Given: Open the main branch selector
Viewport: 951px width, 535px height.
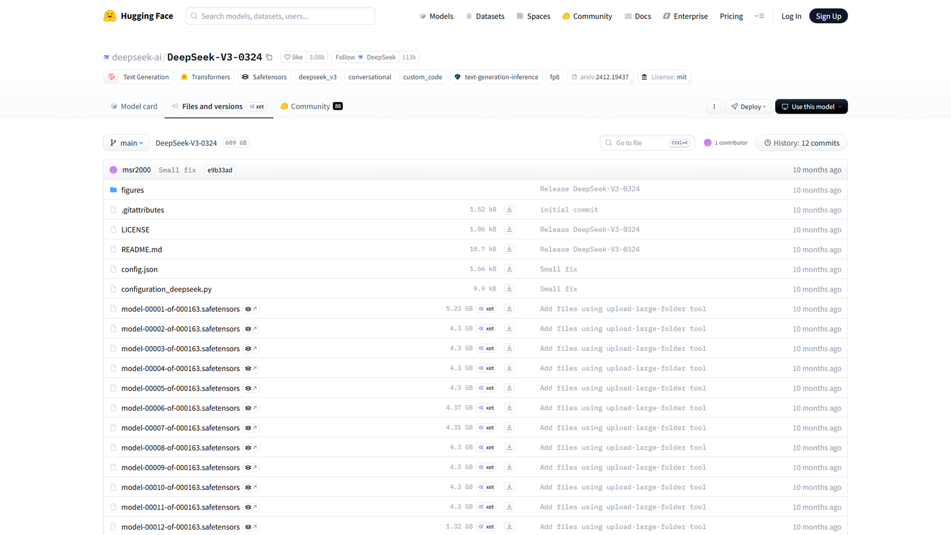Looking at the screenshot, I should coord(125,143).
